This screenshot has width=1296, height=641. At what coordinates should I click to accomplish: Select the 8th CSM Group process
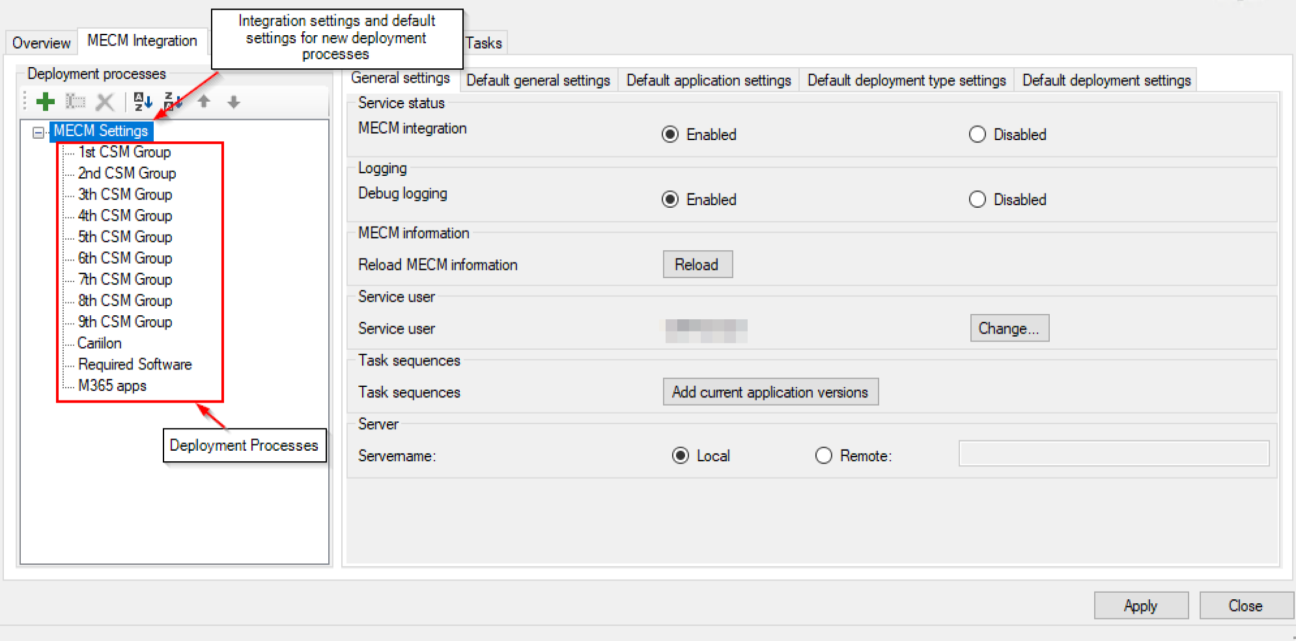(x=125, y=300)
